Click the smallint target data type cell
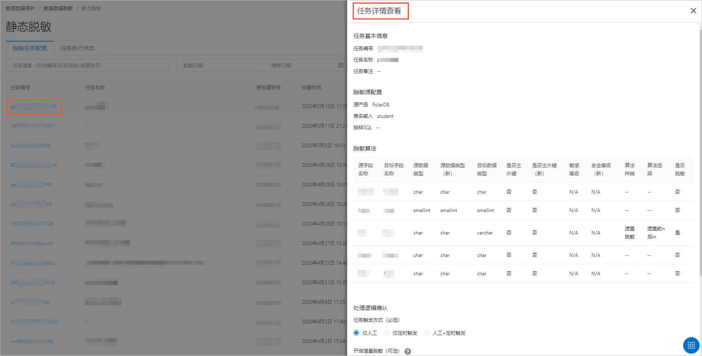Image resolution: width=702 pixels, height=356 pixels. tap(485, 210)
